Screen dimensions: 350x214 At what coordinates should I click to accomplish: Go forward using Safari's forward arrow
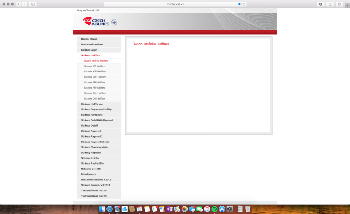[24, 4]
